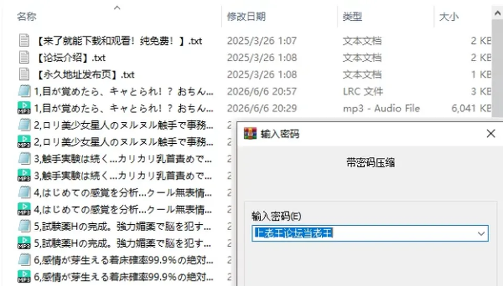Click the MP3 icon of track 4,はじめての感覚
This screenshot has height=286, width=503.
pyautogui.click(x=24, y=210)
